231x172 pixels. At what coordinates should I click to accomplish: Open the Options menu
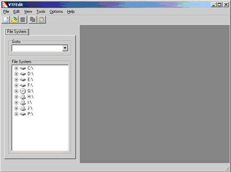56,11
